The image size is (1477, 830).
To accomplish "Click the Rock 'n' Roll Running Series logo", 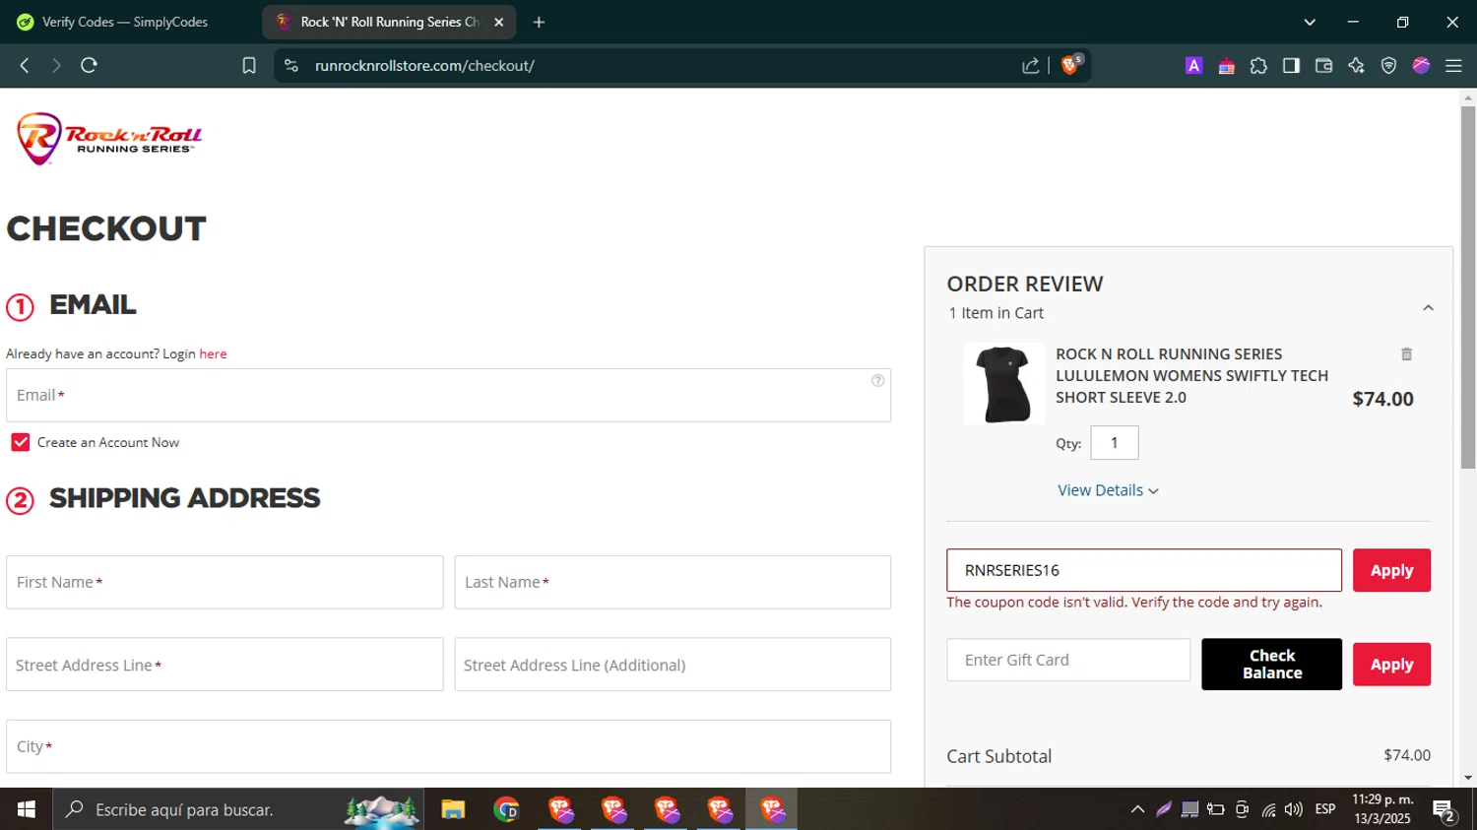I will coord(108,138).
